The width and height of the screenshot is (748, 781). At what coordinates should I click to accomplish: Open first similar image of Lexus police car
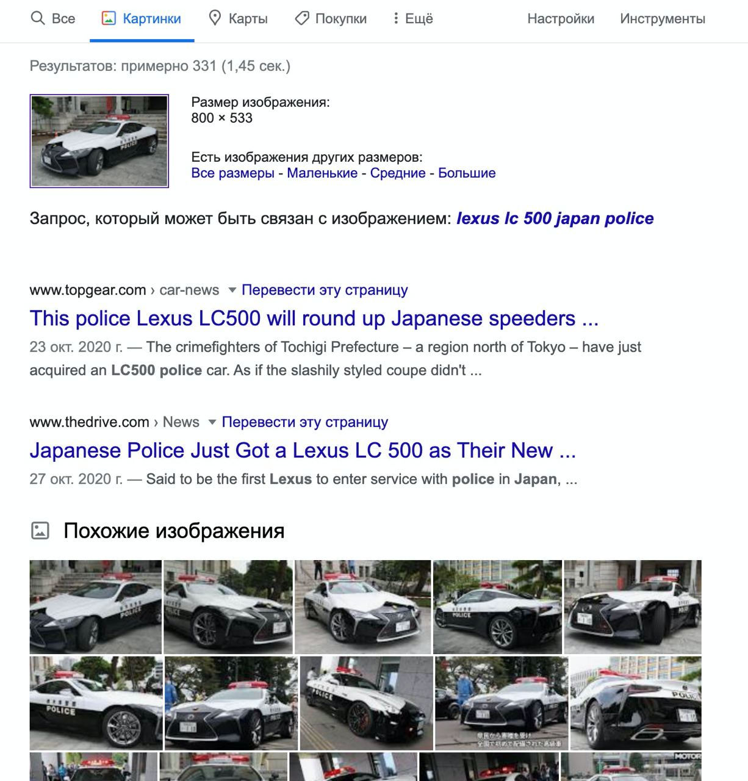[x=96, y=607]
